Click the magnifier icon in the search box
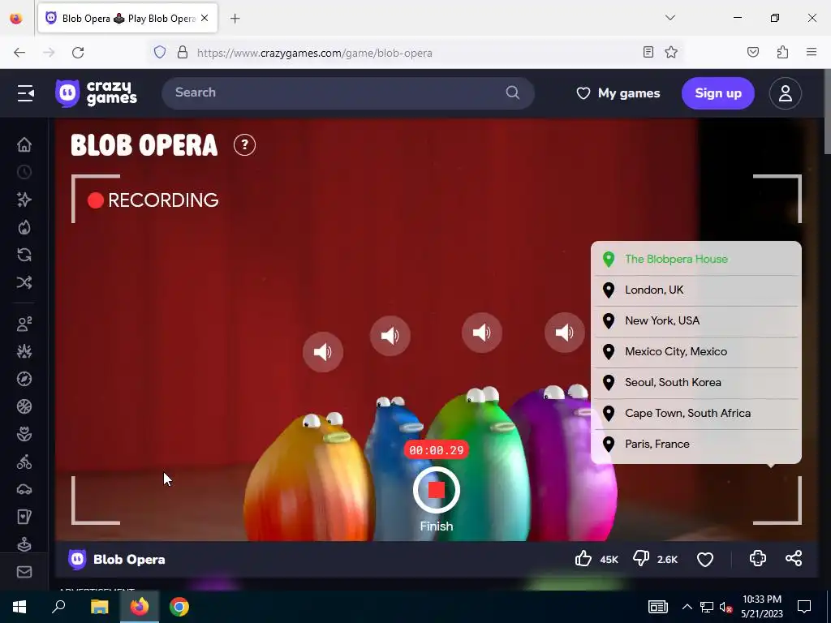Image resolution: width=831 pixels, height=623 pixels. pyautogui.click(x=513, y=92)
